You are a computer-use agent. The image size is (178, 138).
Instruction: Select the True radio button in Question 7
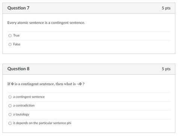pos(10,36)
